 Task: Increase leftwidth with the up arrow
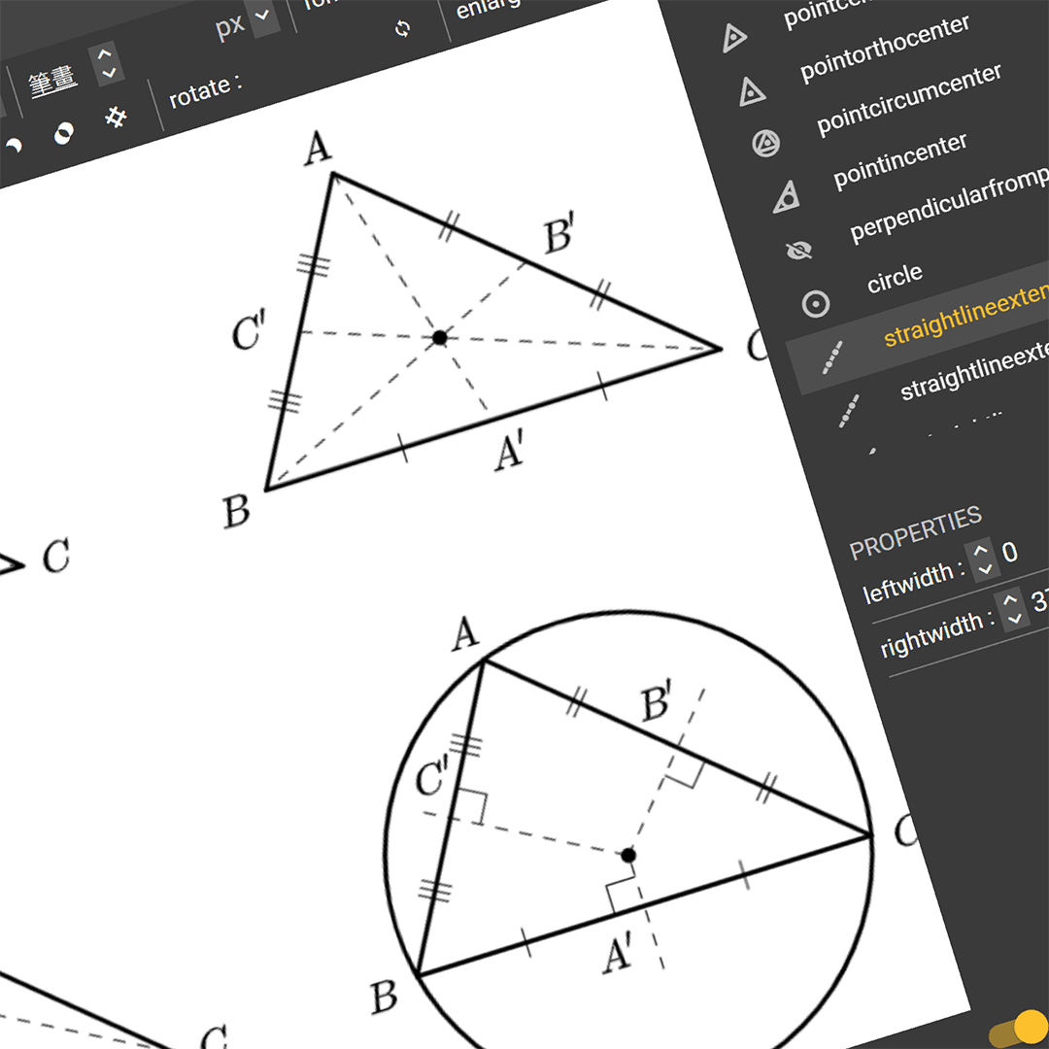click(980, 552)
